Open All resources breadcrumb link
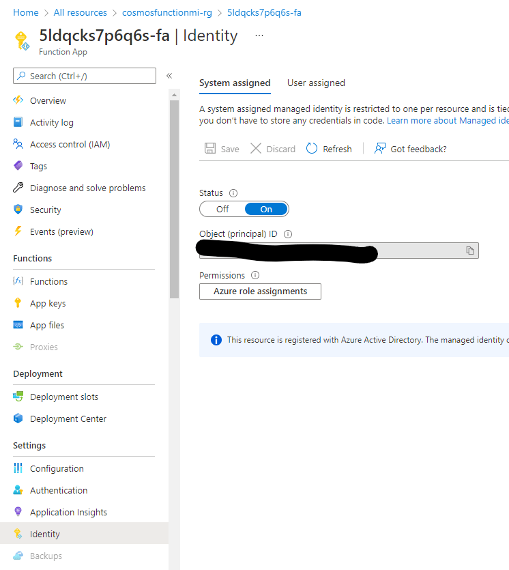The image size is (509, 570). click(x=81, y=12)
